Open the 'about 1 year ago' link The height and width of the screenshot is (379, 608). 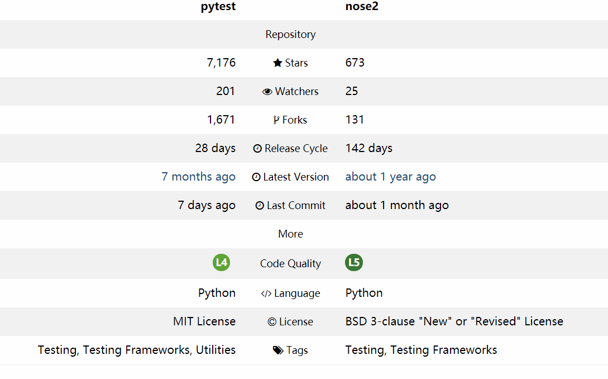[390, 177]
